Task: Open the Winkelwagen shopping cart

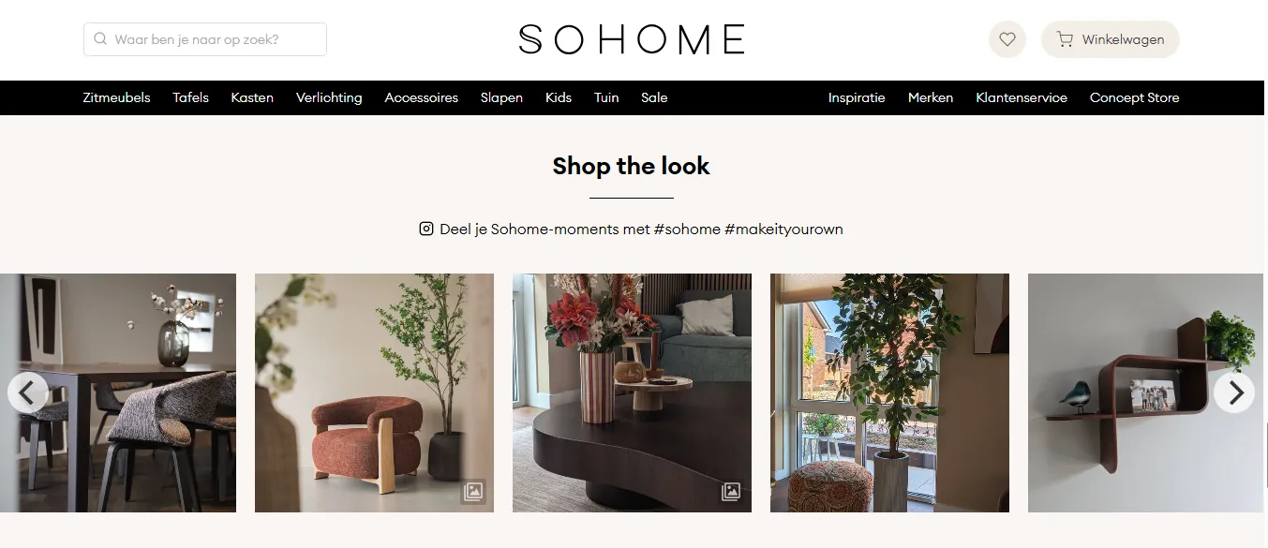Action: [1110, 39]
